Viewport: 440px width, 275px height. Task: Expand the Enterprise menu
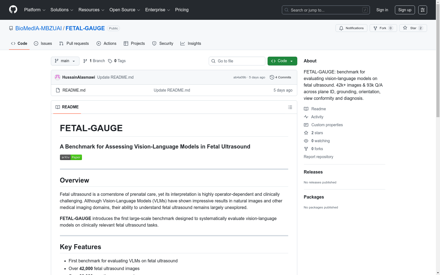coord(158,10)
